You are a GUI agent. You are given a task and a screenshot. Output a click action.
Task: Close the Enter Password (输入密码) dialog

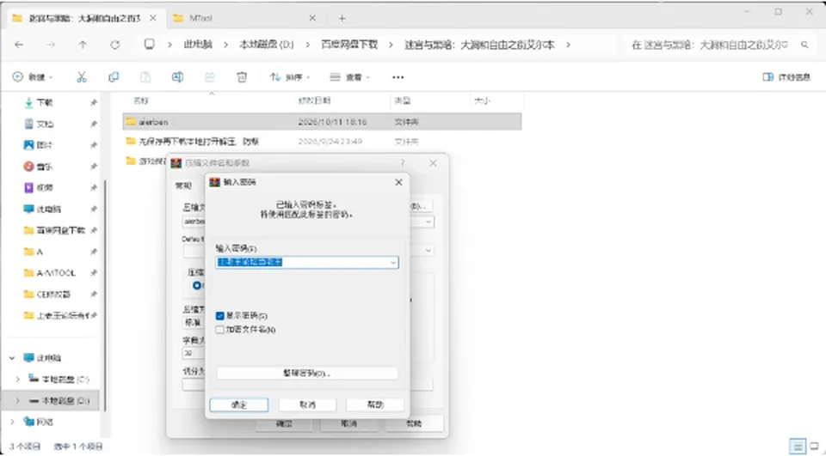(x=398, y=182)
